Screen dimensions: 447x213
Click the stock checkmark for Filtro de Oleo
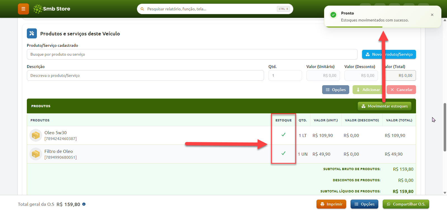[x=283, y=153]
